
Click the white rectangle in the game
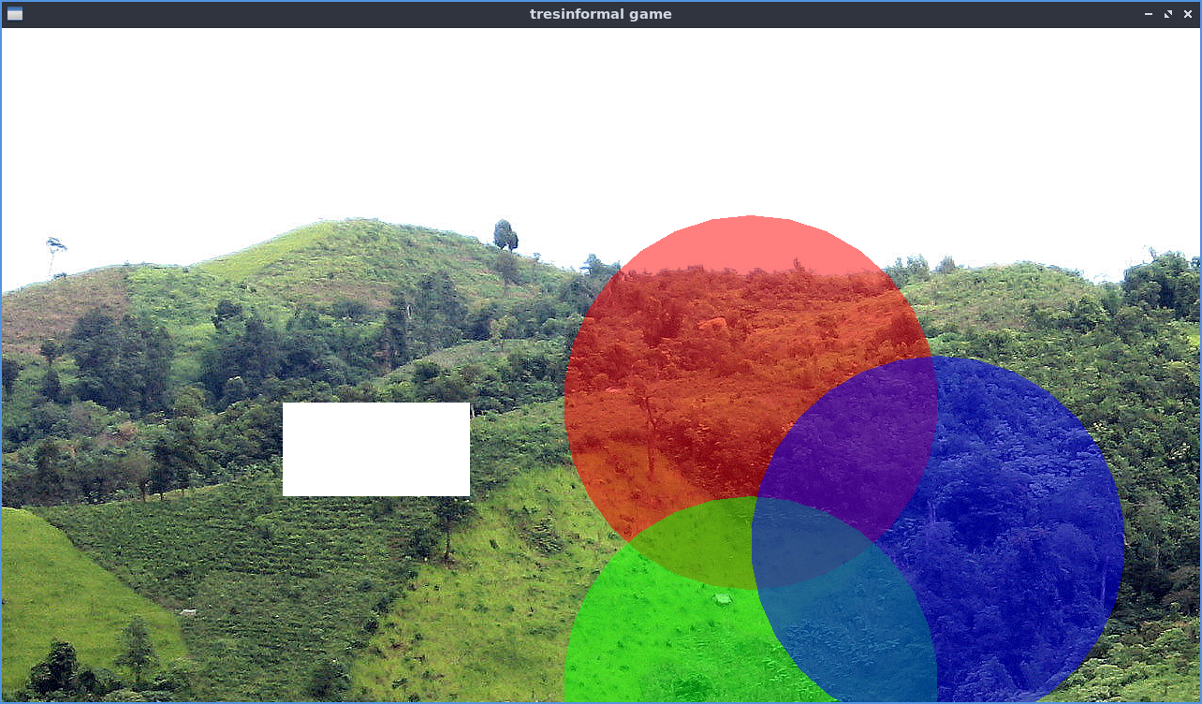376,449
